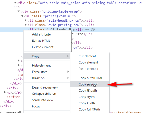Select the highlighted 1 GB Bandwidth li
This screenshot has width=142, height=113.
pyautogui.click(x=71, y=30)
